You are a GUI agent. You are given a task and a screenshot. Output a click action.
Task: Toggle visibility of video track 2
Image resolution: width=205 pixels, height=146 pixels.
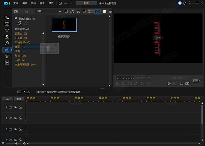click(15, 129)
